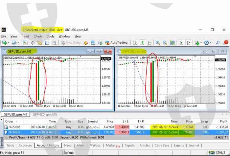Viewport: 230px width, 156px height.
Task: Click the red notification icon in toolbar
Action: click(225, 43)
